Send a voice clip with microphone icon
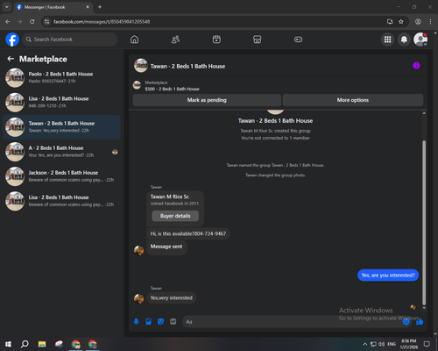The height and width of the screenshot is (351, 438). pos(136,322)
